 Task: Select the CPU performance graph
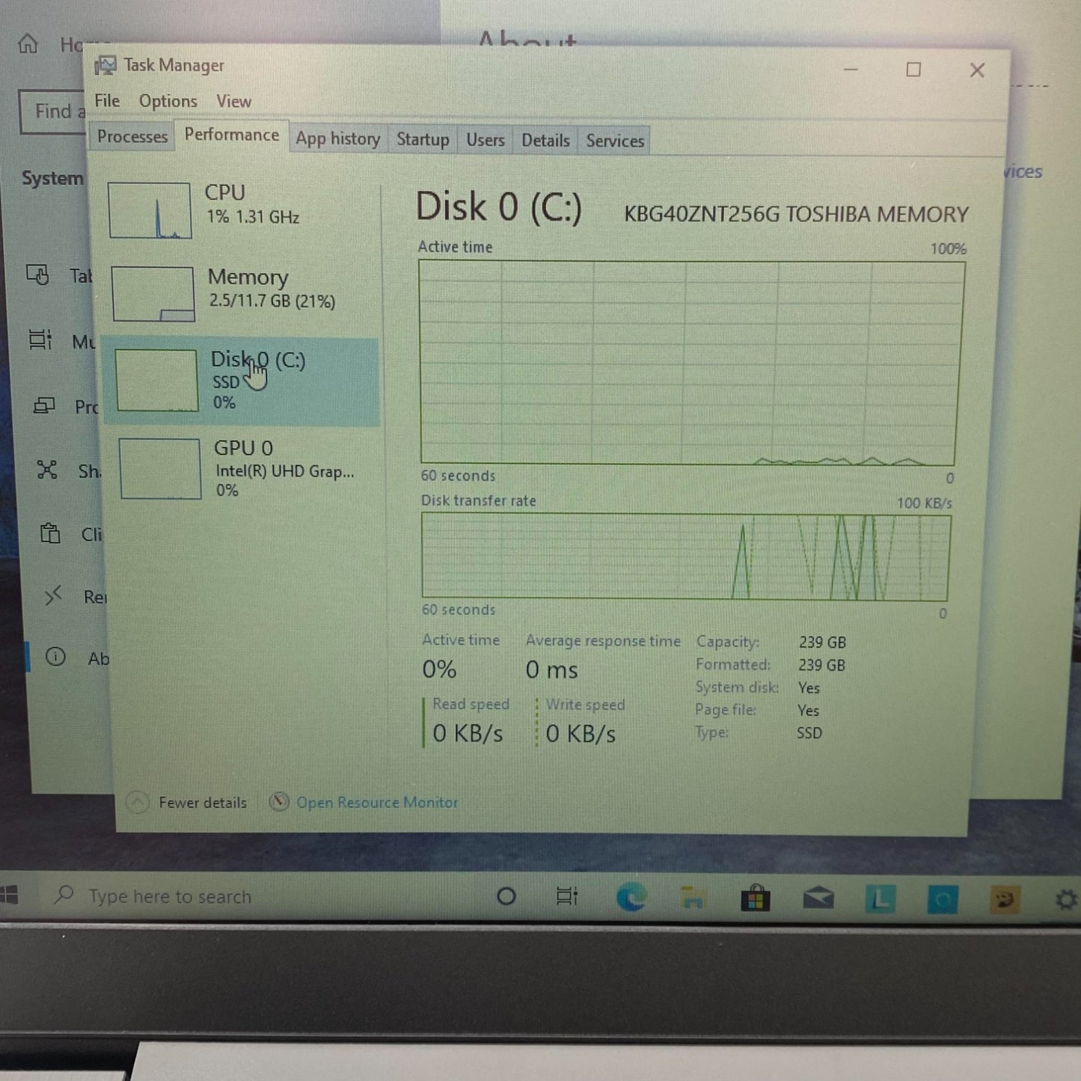(150, 210)
